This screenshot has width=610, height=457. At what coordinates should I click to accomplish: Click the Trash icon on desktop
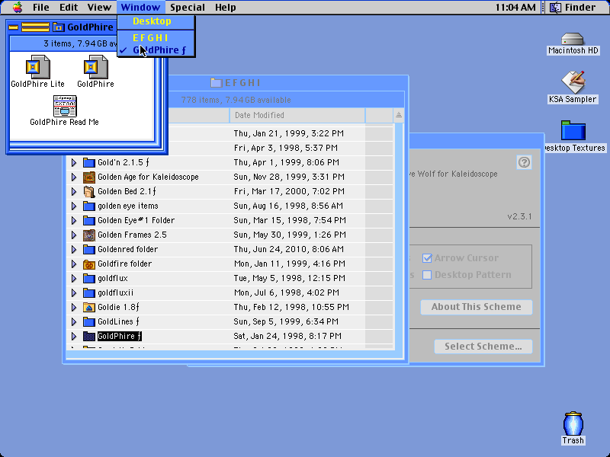573,423
